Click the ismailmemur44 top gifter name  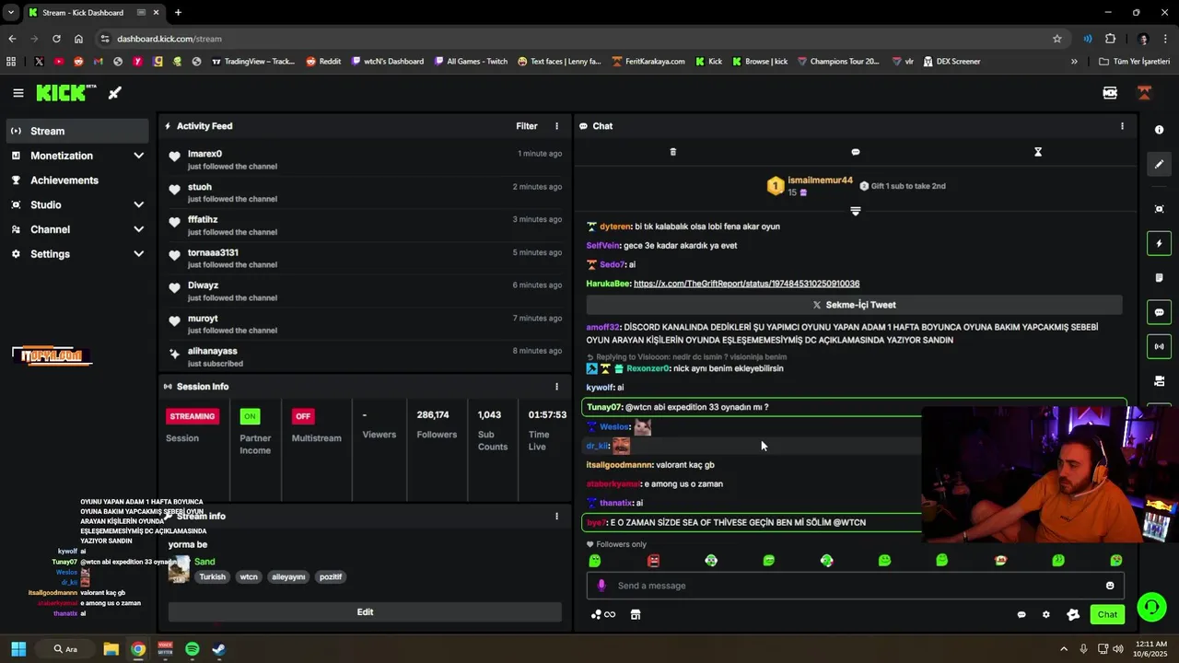820,180
